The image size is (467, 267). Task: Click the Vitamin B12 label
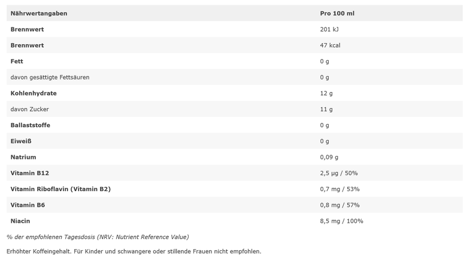click(30, 173)
